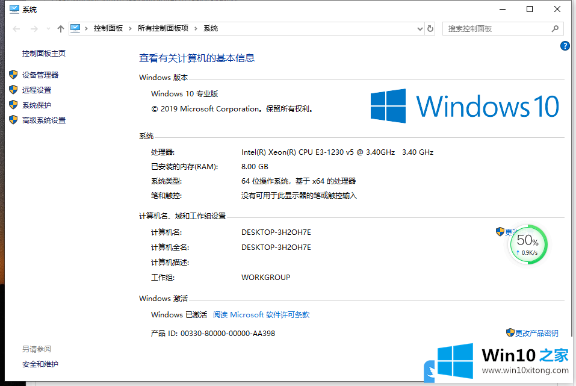576x386 pixels.
Task: Click the computer icon in address bar
Action: [75, 28]
